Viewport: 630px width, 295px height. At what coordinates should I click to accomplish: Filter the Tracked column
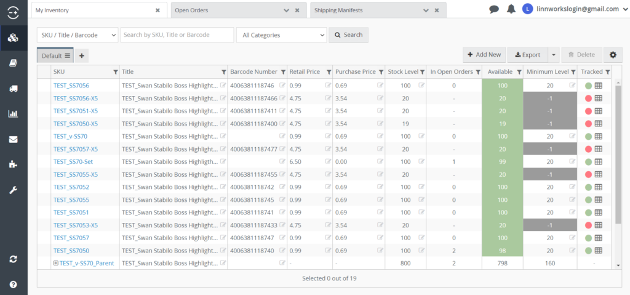click(607, 72)
